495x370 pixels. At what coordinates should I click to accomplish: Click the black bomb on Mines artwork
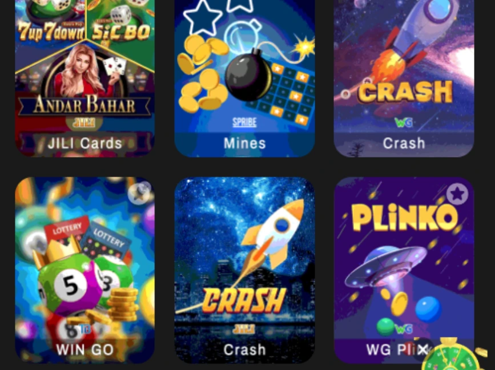(x=248, y=75)
